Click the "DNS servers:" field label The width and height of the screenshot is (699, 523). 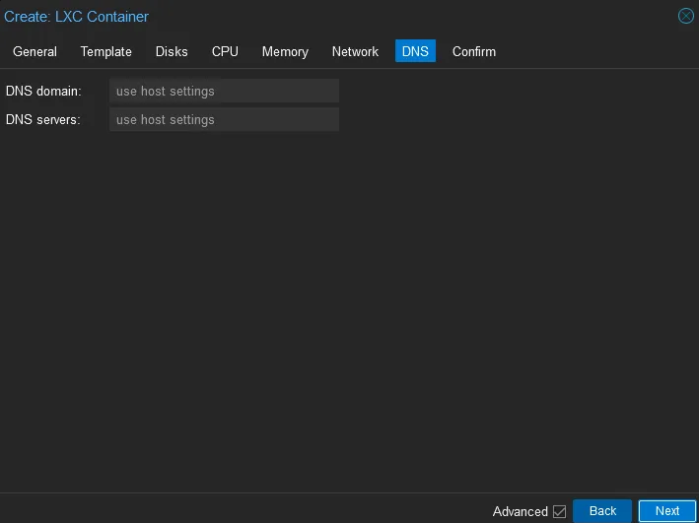tap(43, 120)
